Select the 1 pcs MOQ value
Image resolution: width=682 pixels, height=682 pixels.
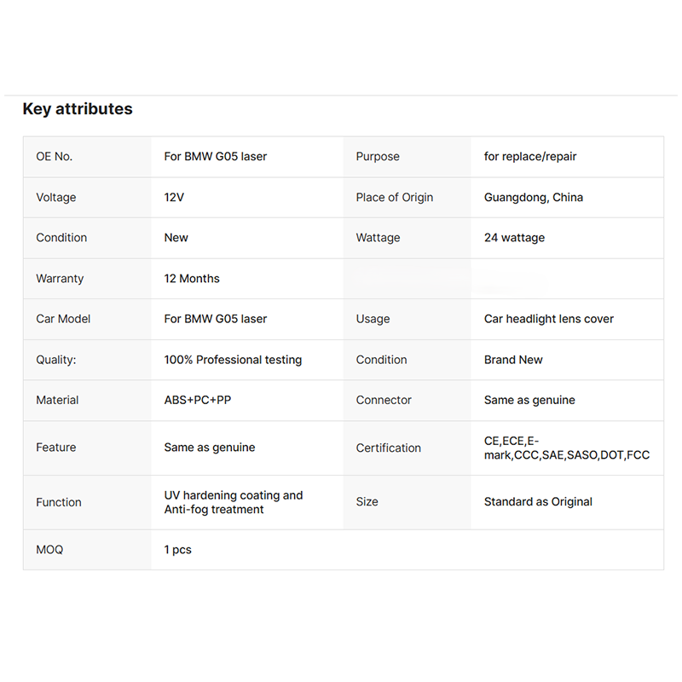[x=177, y=550]
